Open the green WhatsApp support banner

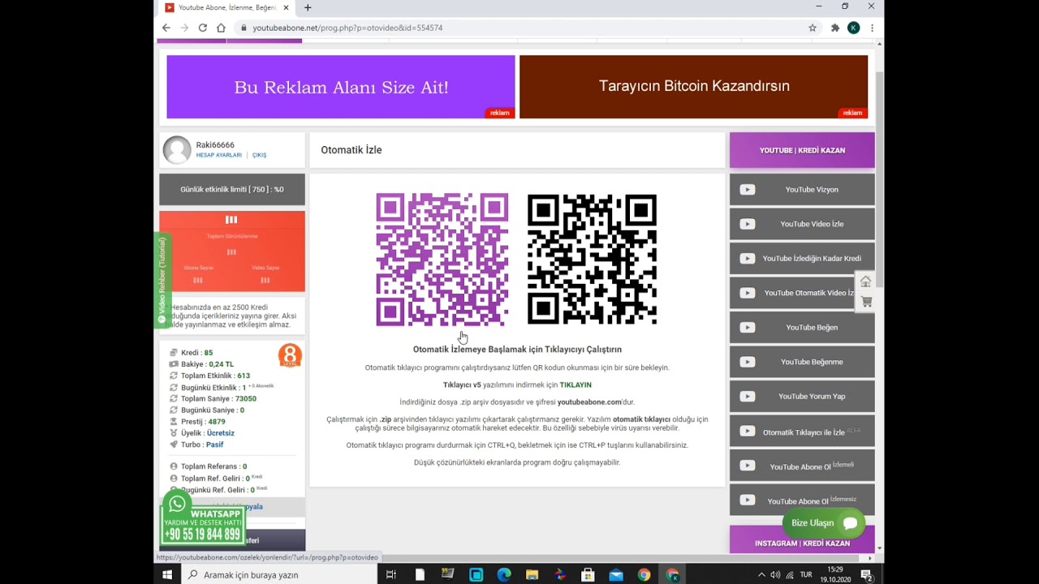click(203, 525)
